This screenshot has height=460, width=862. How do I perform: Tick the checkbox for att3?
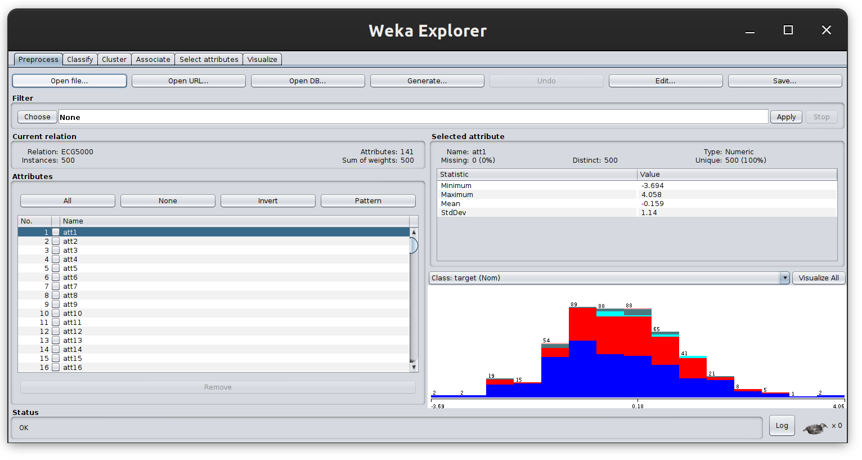pyautogui.click(x=56, y=250)
